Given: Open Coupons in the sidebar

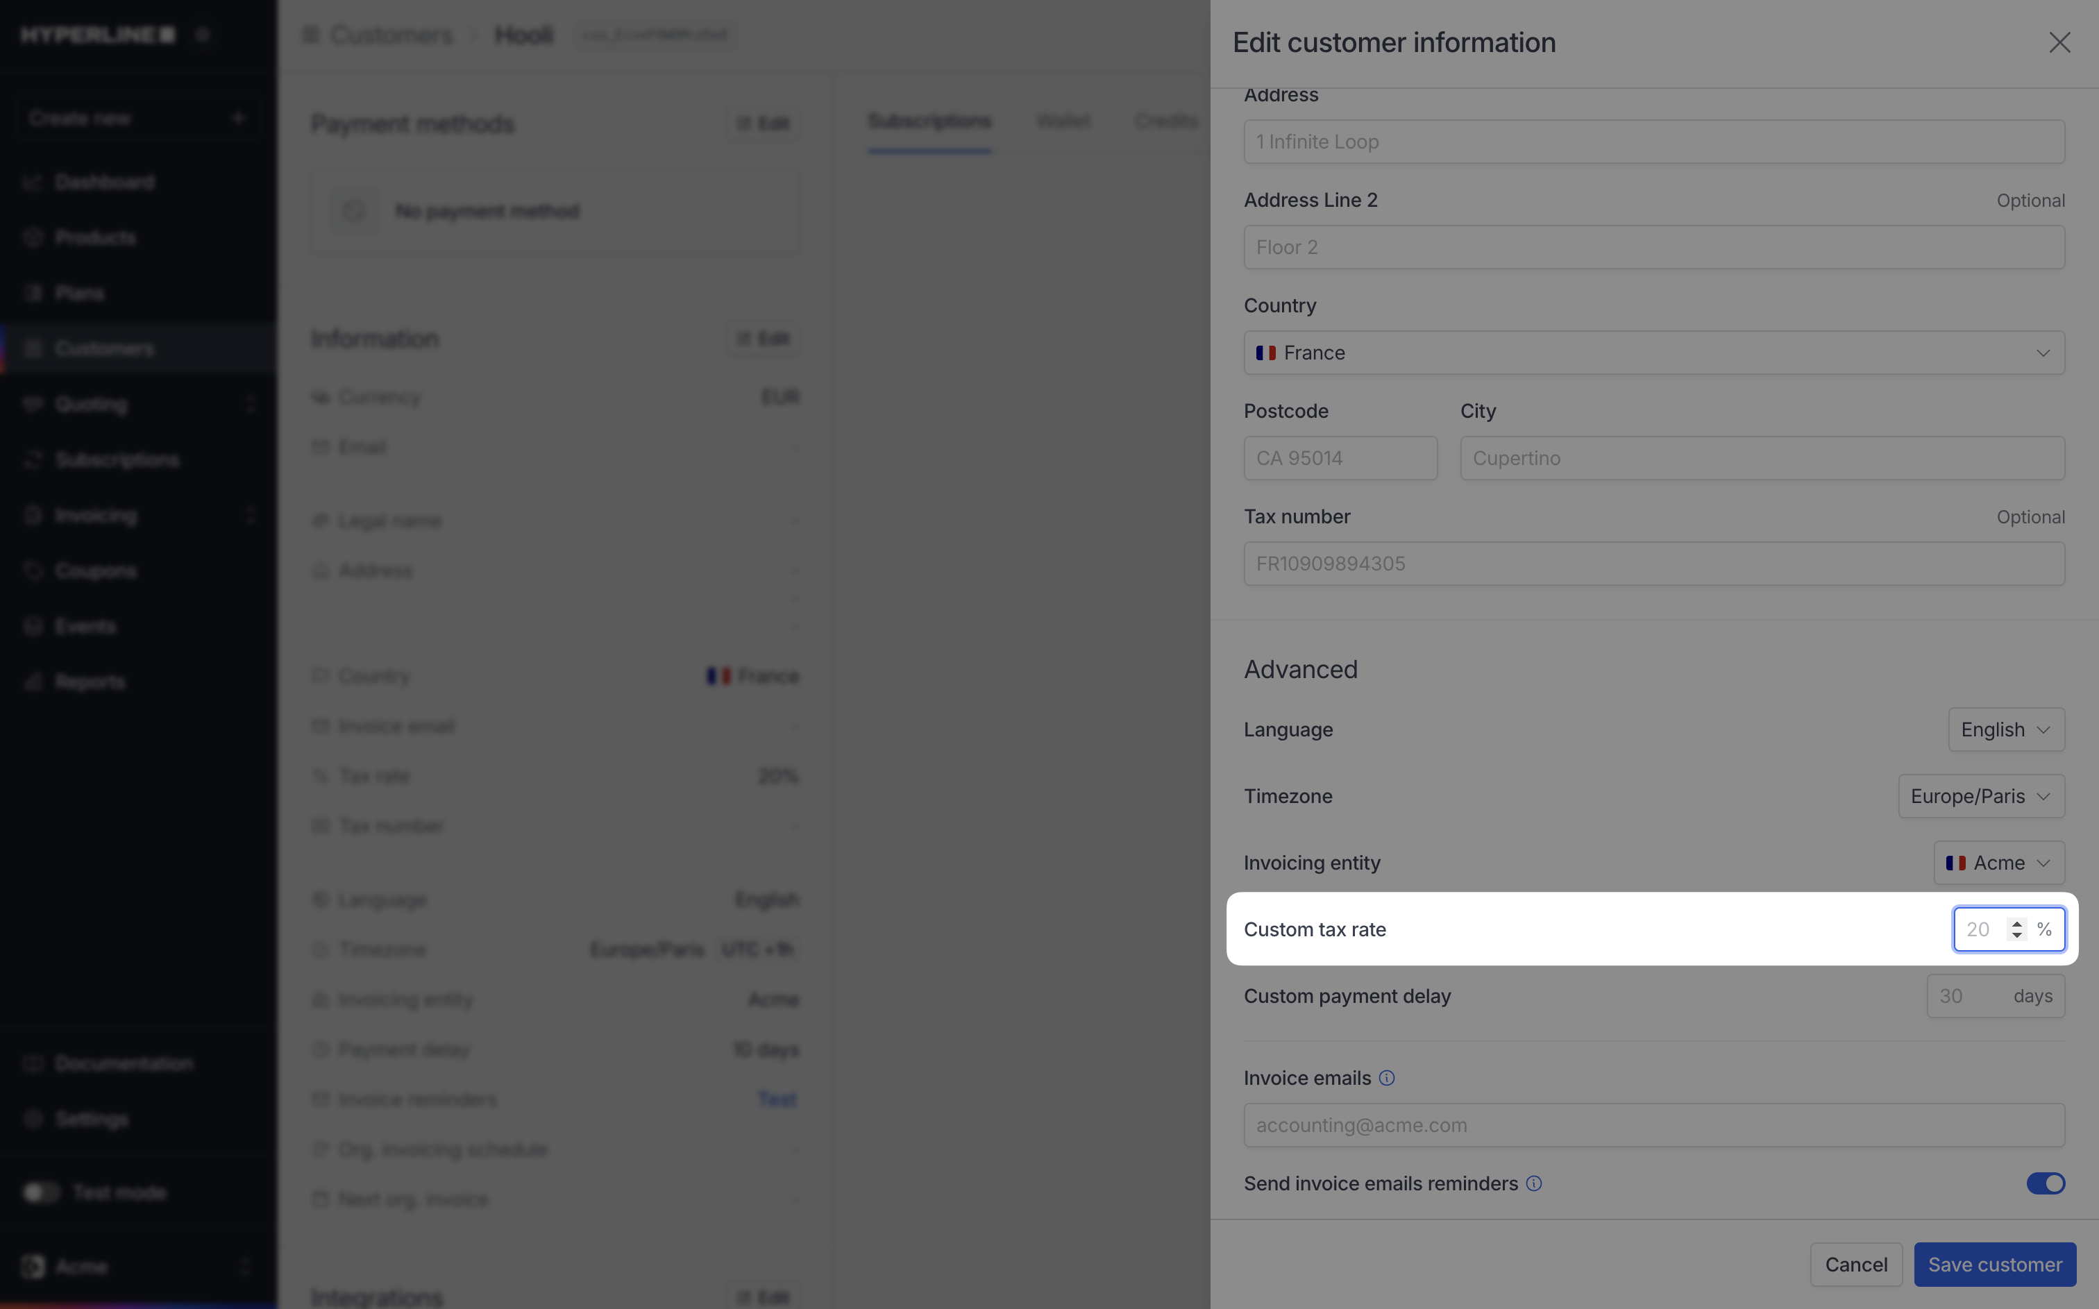Looking at the screenshot, I should [x=139, y=571].
